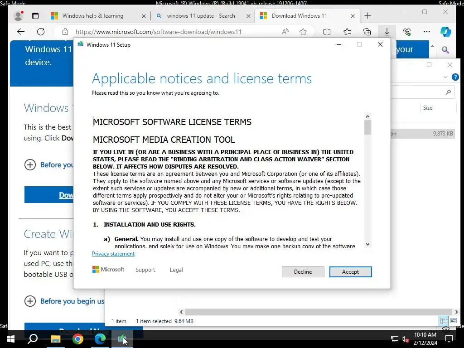Expand first Before you begin section
464x348 pixels.
pos(30,164)
